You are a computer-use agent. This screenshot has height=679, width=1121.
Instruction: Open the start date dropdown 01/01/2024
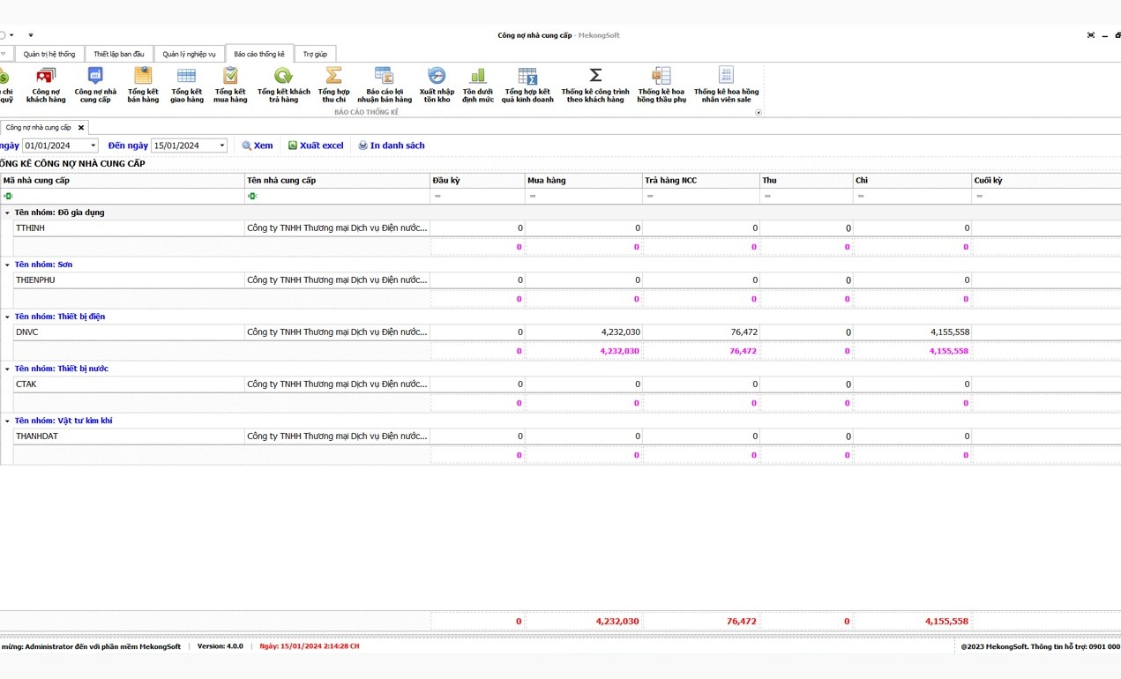click(x=93, y=145)
